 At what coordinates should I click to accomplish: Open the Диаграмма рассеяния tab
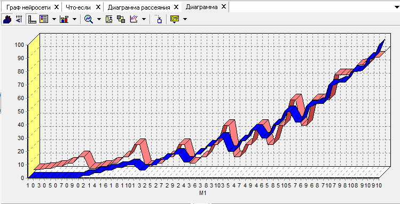(139, 7)
